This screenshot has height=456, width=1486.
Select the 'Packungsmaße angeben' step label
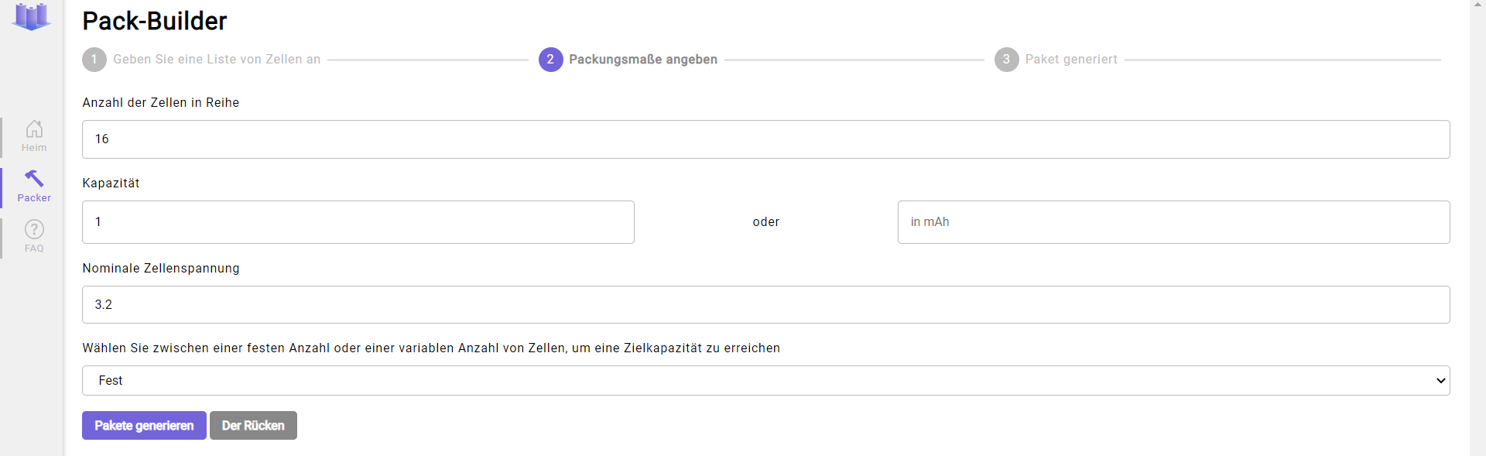[x=643, y=60]
